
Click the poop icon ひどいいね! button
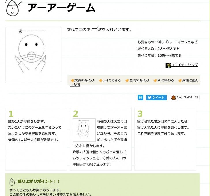(185, 98)
